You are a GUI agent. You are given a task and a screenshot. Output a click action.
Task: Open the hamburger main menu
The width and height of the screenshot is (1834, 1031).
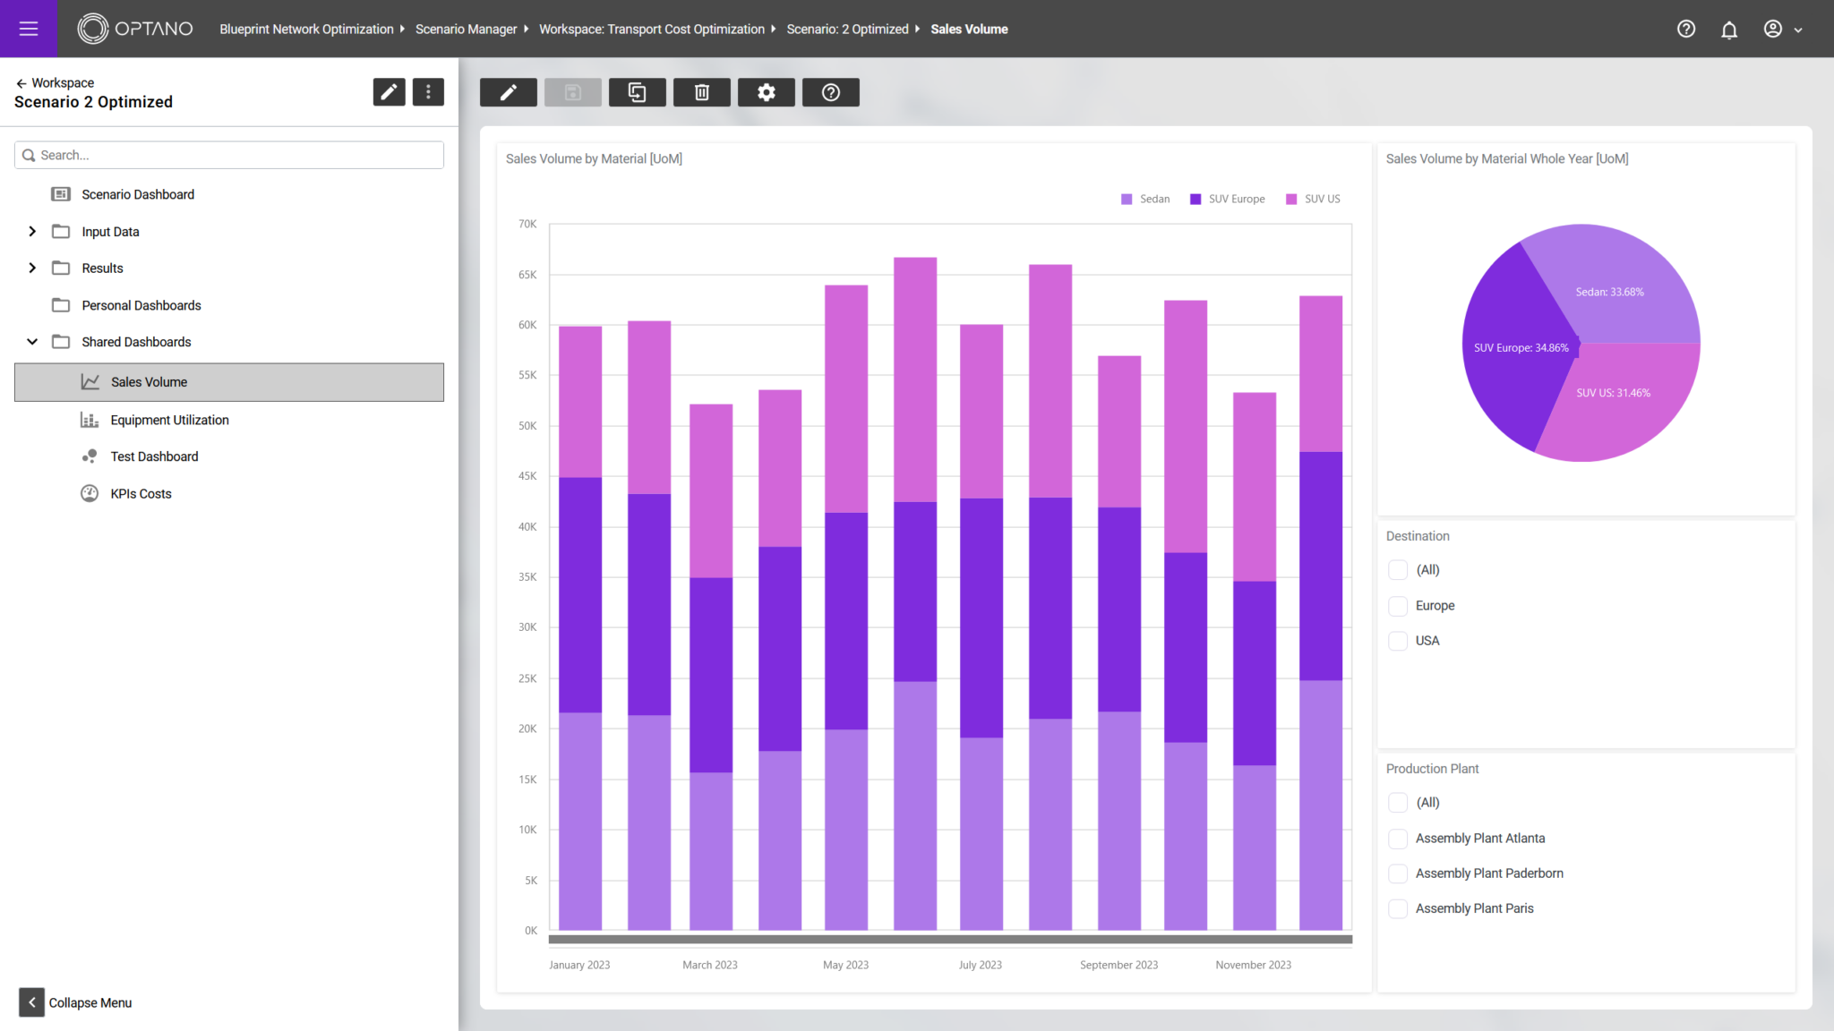(29, 29)
